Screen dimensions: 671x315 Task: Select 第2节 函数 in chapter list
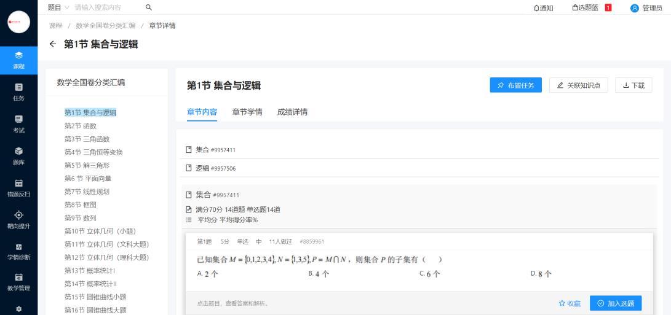point(81,126)
